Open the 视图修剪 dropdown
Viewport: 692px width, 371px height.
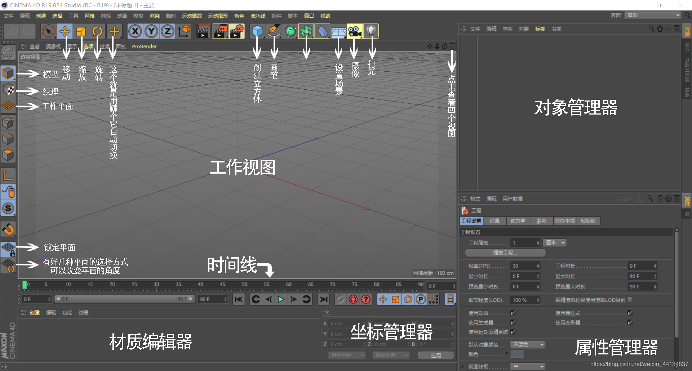click(x=528, y=366)
